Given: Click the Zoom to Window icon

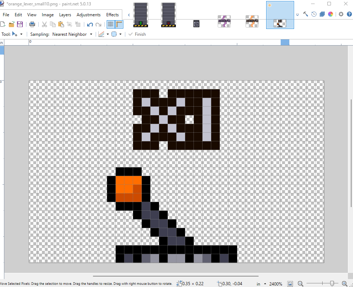Looking at the screenshot, I should 290,284.
